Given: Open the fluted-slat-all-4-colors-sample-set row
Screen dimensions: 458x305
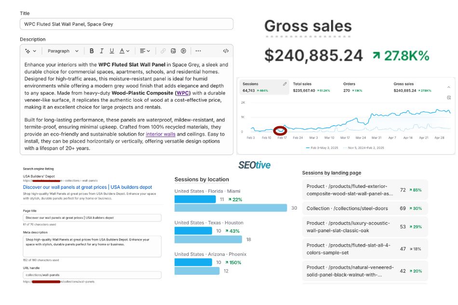Looking at the screenshot, I should click(x=365, y=249).
